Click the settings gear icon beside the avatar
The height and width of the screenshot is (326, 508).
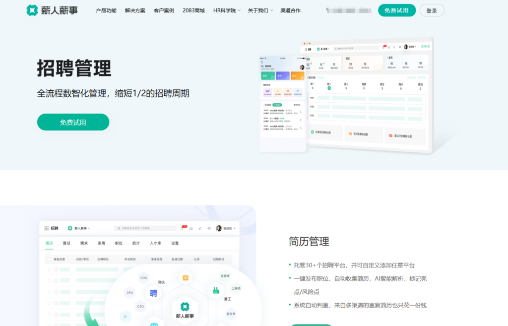pos(209,228)
